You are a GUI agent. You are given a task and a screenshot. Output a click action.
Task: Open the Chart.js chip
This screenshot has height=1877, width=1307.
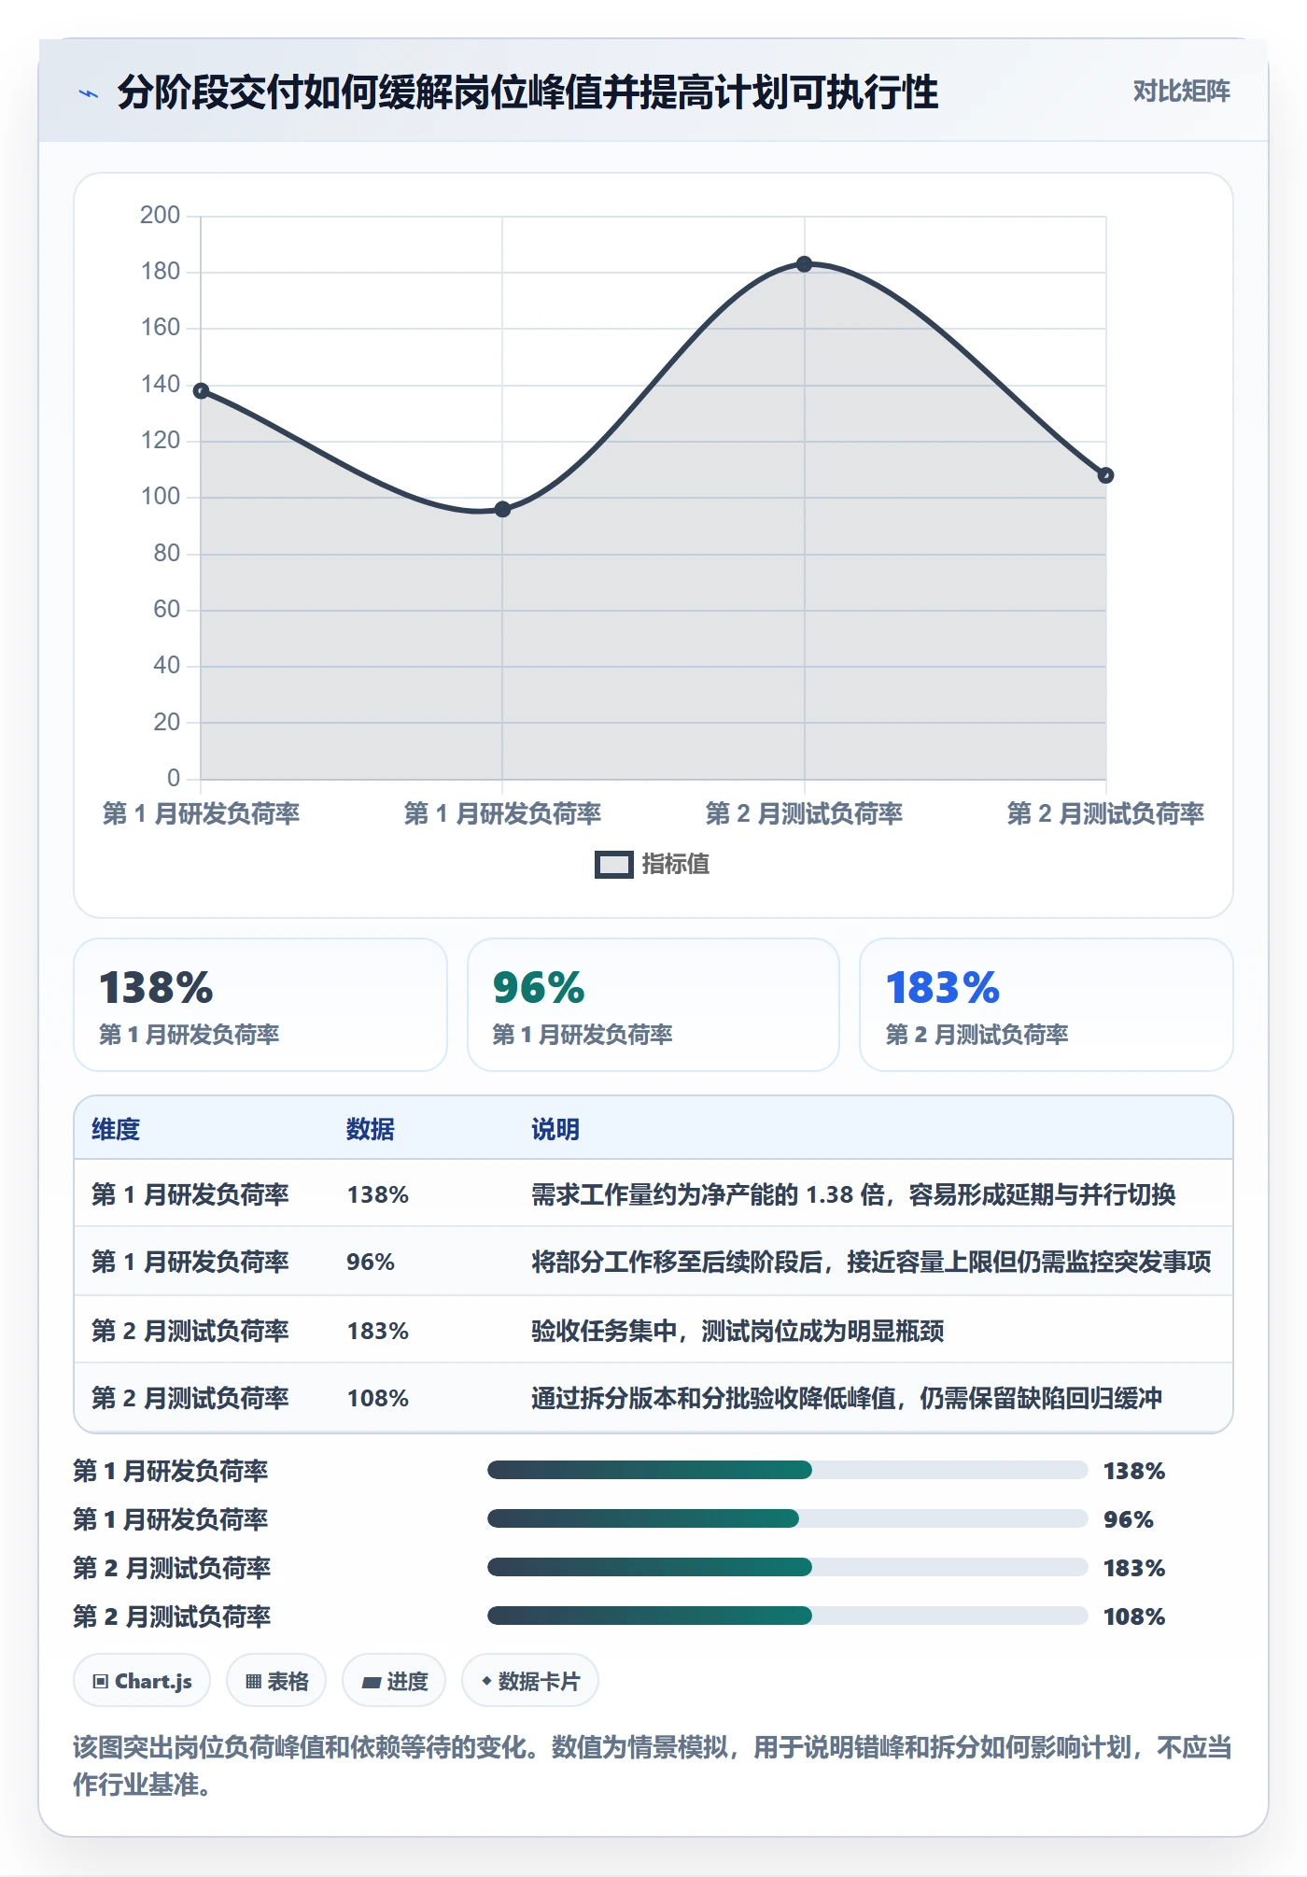[x=142, y=1681]
